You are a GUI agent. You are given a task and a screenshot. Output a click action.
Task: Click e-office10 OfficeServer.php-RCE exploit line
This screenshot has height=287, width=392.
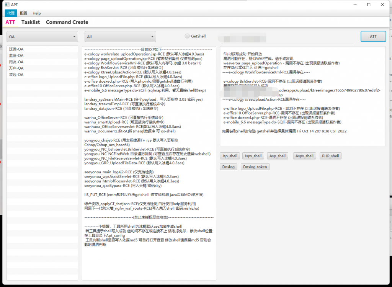[x=132, y=86]
